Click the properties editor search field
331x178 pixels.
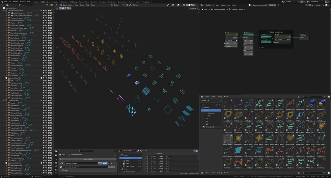tap(86, 151)
